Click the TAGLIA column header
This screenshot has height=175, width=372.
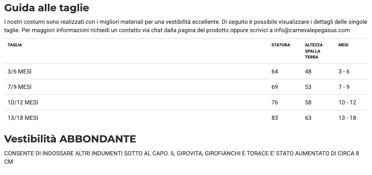click(15, 45)
